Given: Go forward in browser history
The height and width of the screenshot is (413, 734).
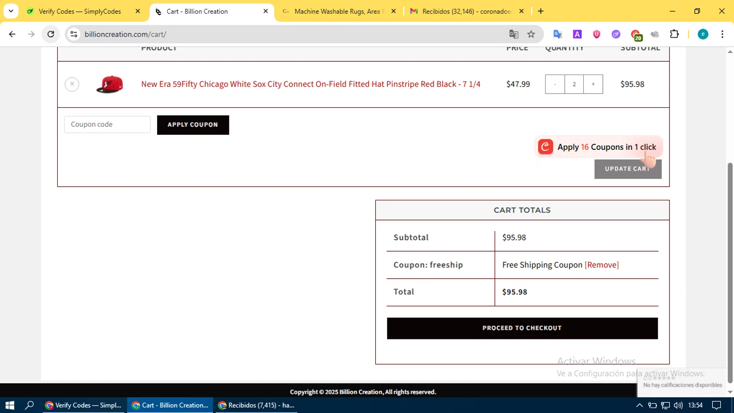Looking at the screenshot, I should pos(31,34).
